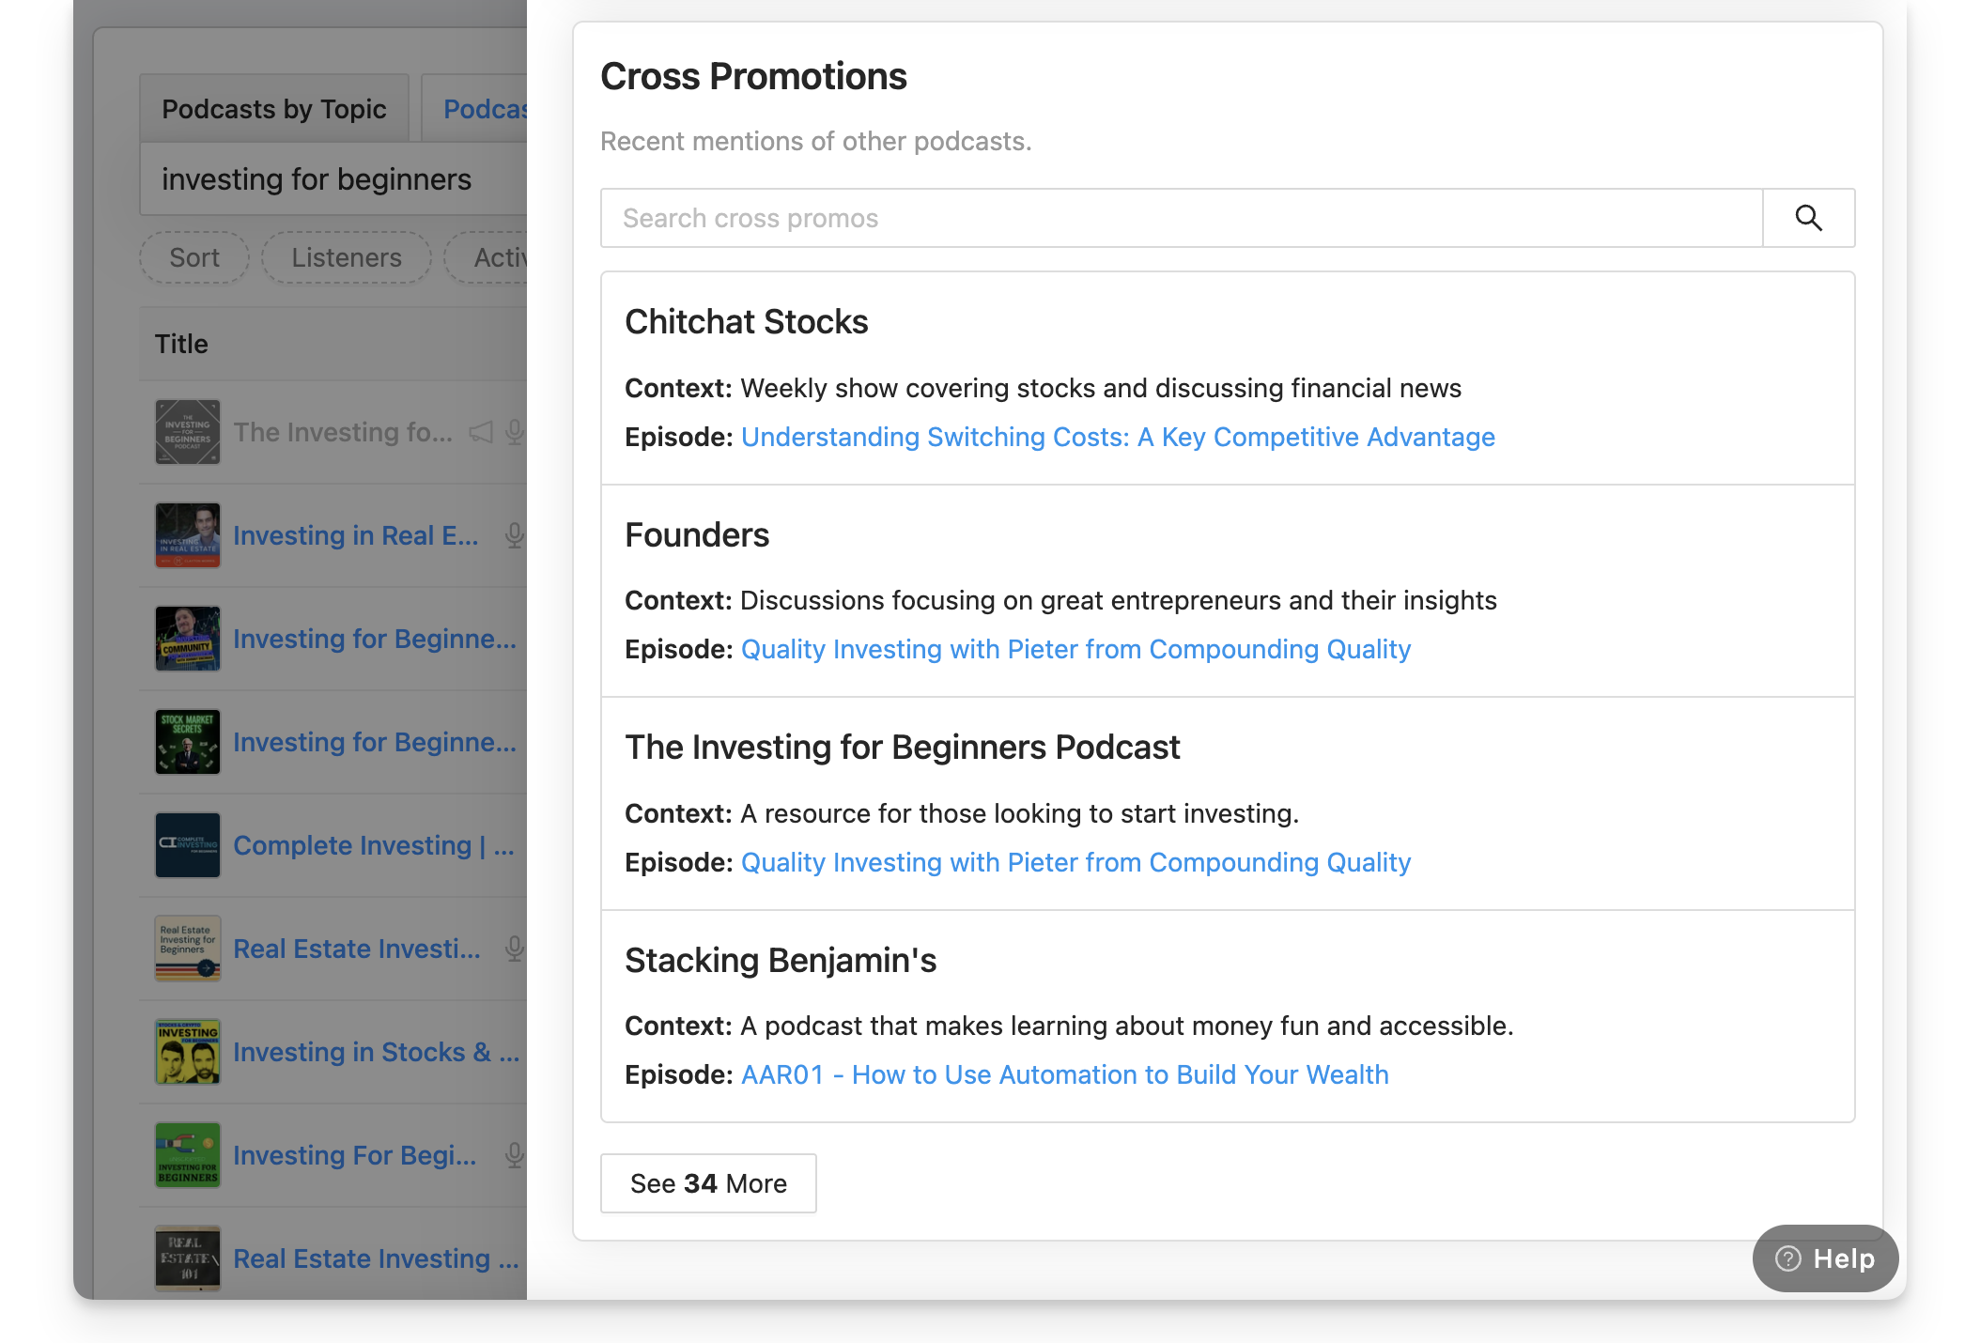Open the Sort filter pill
This screenshot has height=1343, width=1980.
194,257
